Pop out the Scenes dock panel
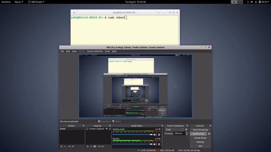This screenshot has height=152, width=271. 84,126
